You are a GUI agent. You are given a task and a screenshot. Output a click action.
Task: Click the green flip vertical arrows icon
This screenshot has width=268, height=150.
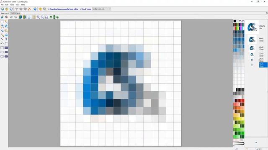54,17
